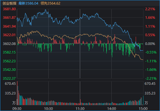Click the 14:00 time axis label
This screenshot has height=111, width=160.
click(x=111, y=109)
